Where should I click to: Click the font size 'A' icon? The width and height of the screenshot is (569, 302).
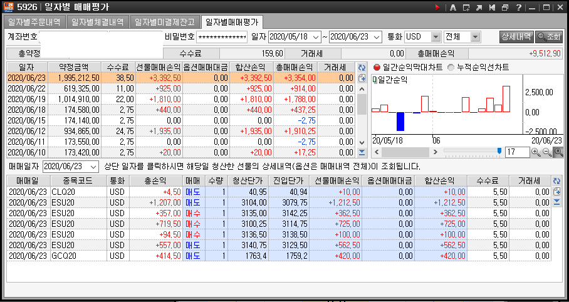[x=453, y=8]
